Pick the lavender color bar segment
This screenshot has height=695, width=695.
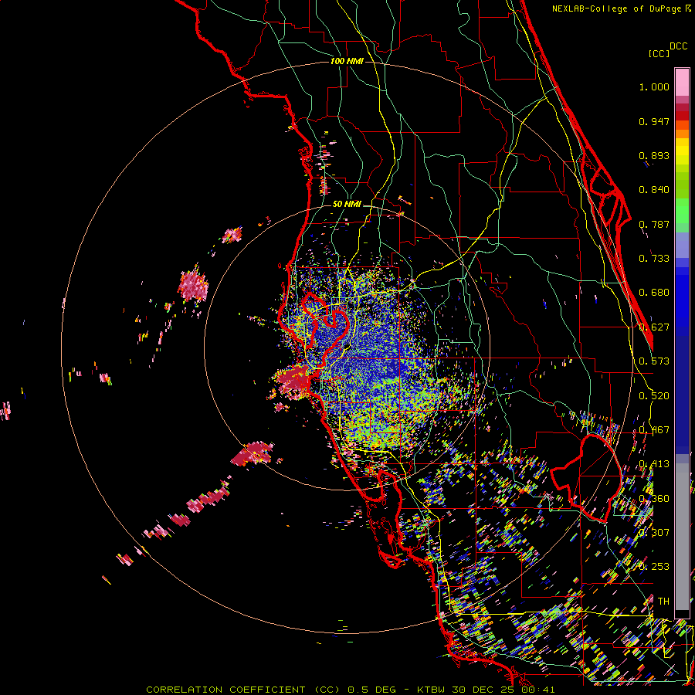click(682, 245)
